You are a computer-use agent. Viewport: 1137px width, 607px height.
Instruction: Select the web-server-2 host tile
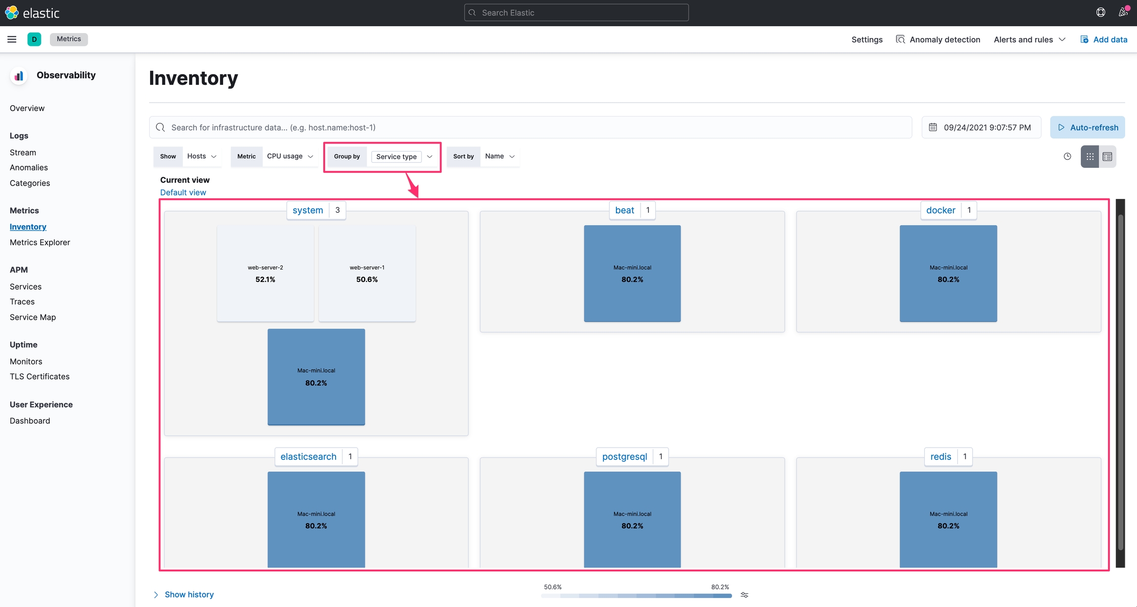click(265, 273)
